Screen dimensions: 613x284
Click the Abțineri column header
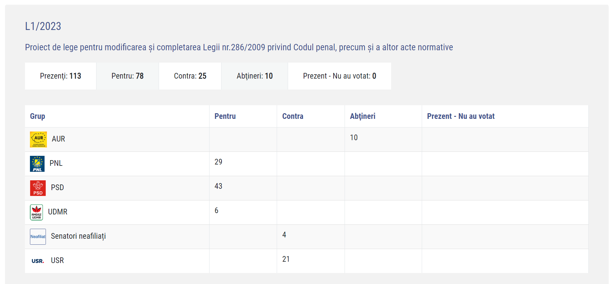363,116
